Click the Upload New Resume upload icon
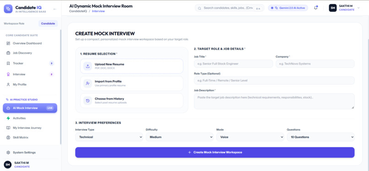 pos(88,66)
